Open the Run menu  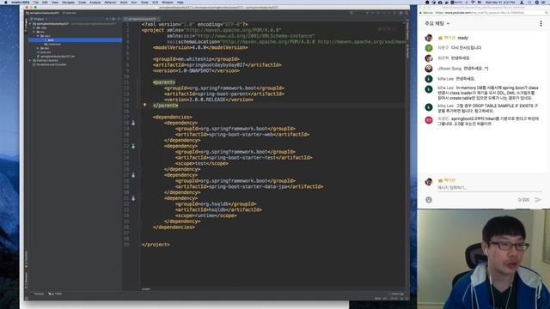(x=134, y=2)
